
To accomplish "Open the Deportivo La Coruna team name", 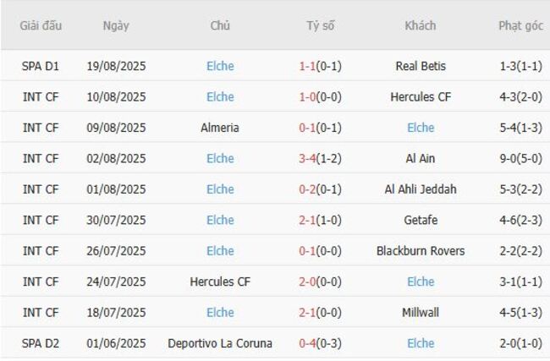I will click(220, 343).
